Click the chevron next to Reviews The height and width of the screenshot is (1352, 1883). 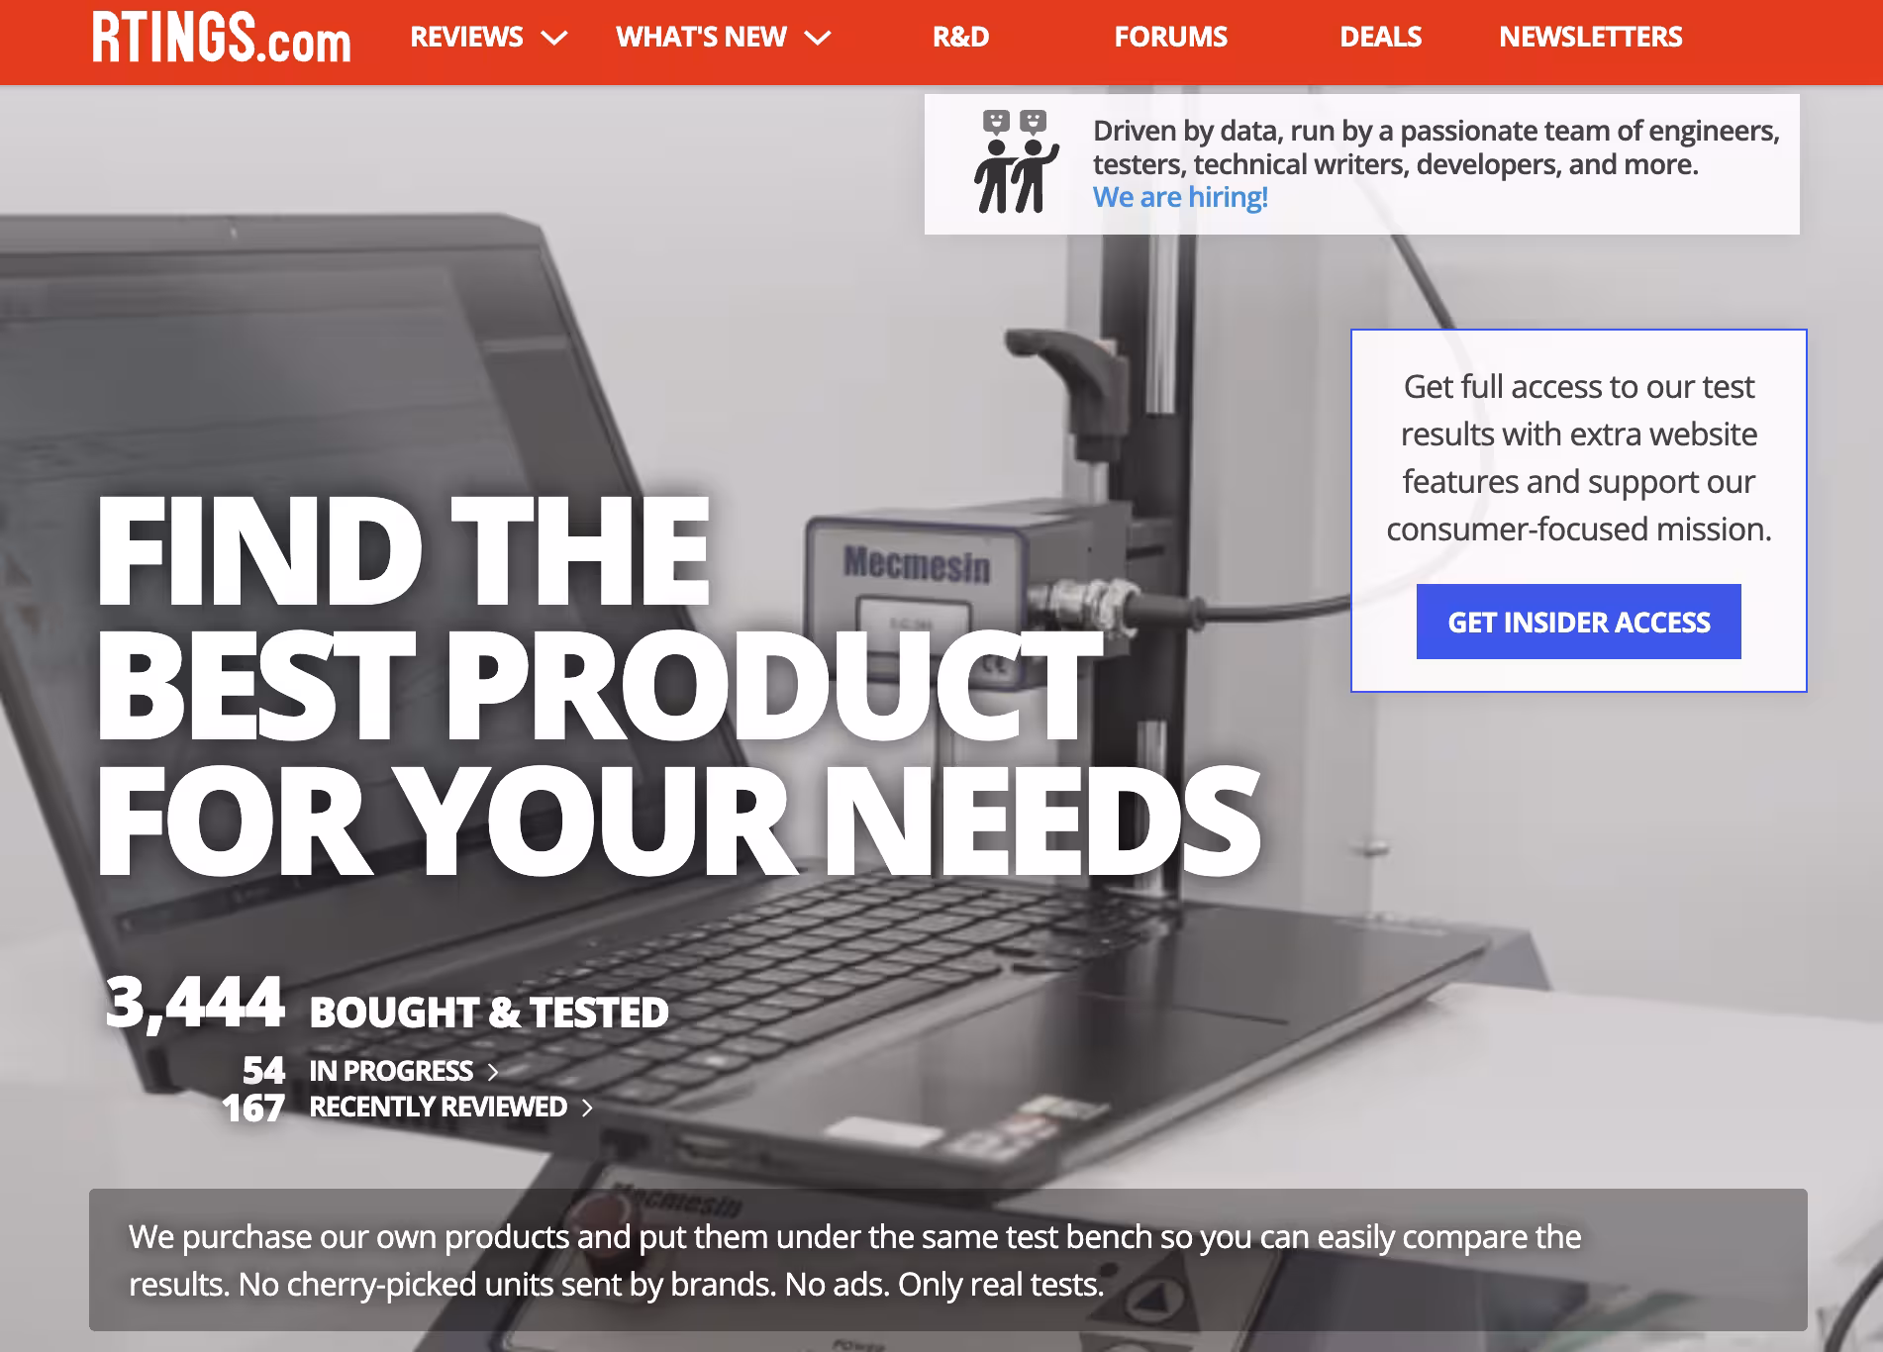[554, 39]
